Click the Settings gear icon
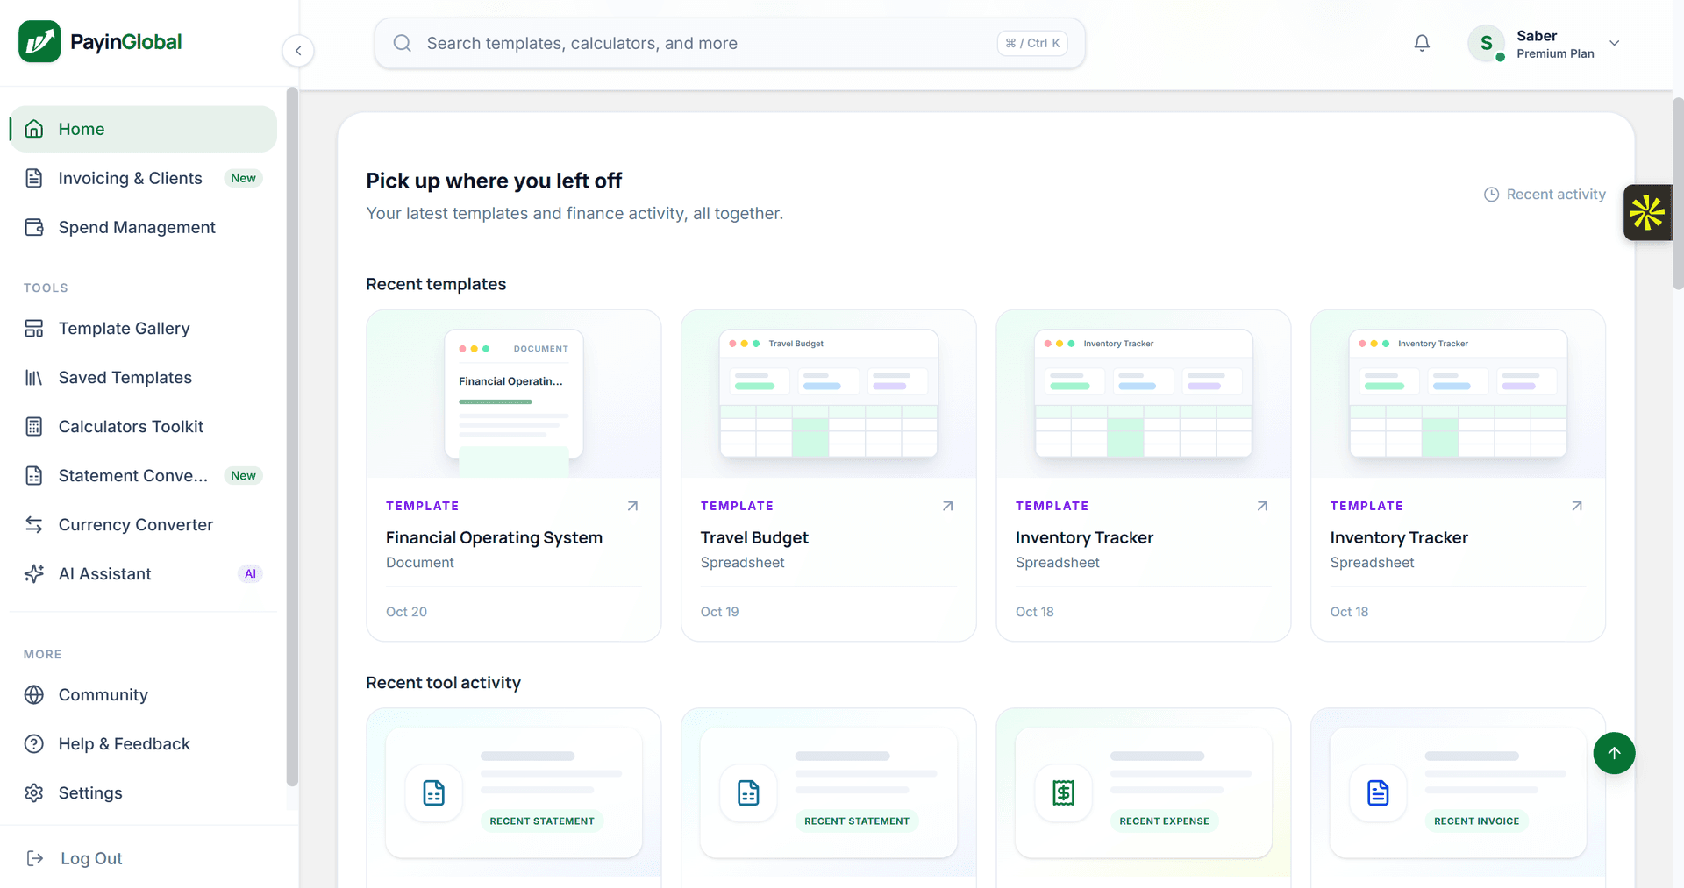This screenshot has width=1684, height=888. click(34, 793)
